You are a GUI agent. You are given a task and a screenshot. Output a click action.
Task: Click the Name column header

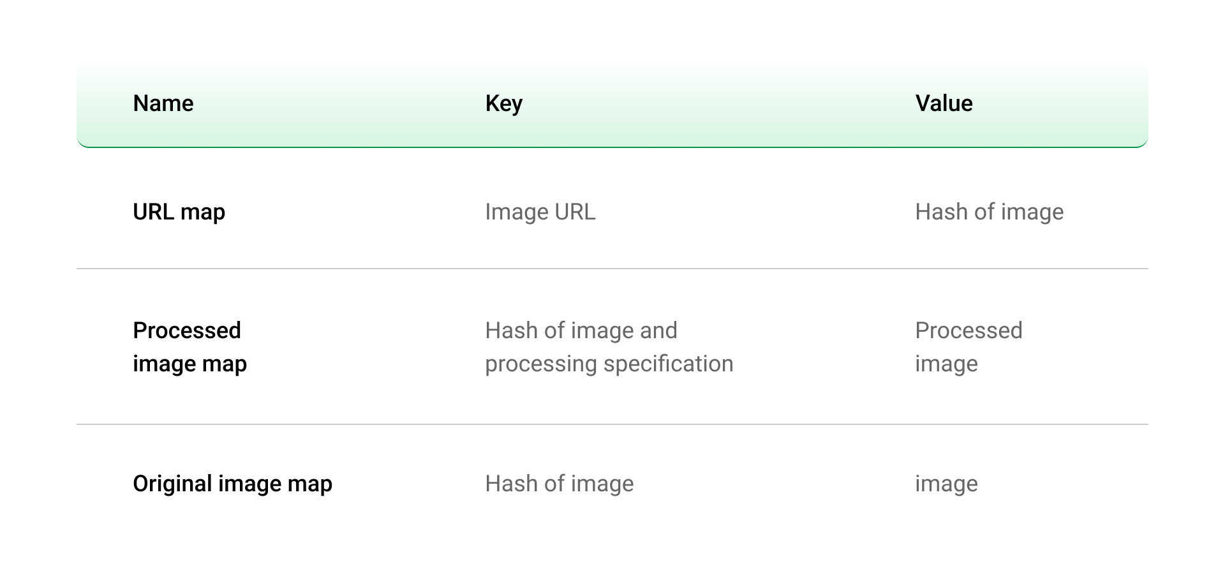click(x=163, y=103)
